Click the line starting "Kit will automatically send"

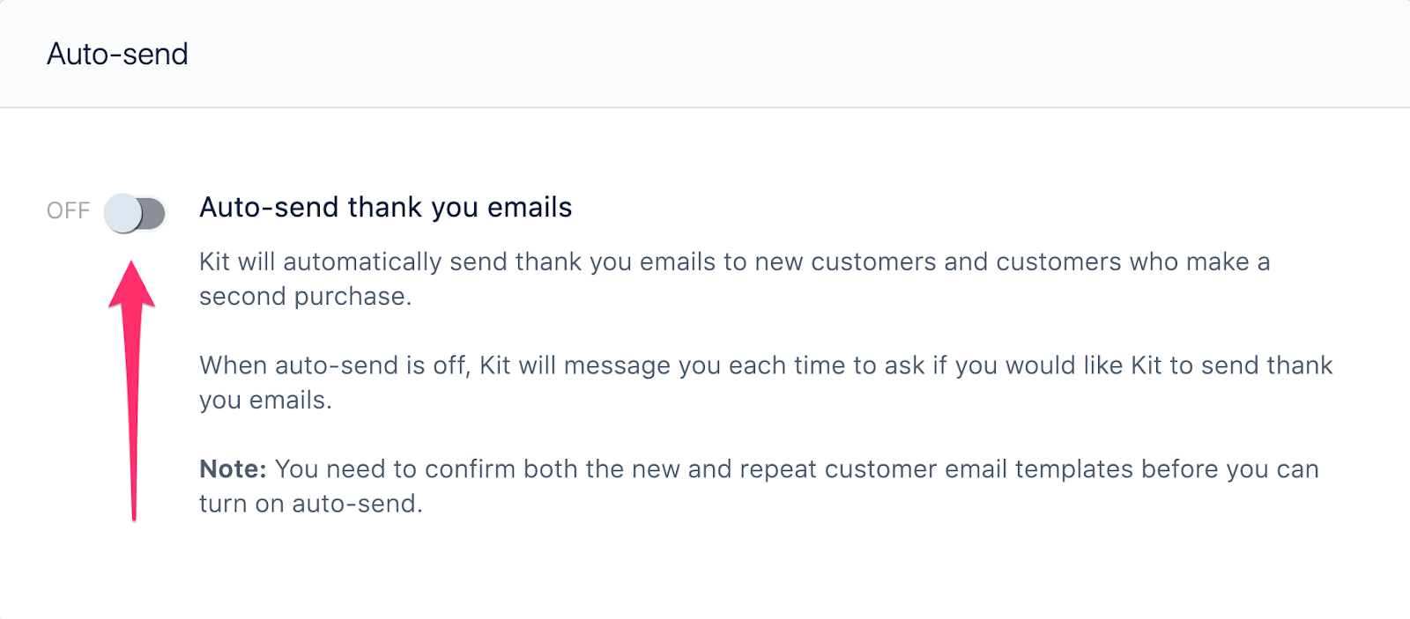click(733, 262)
